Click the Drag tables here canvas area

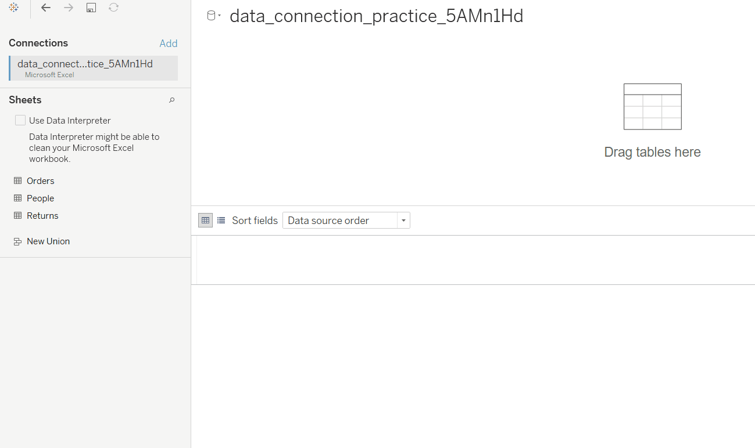652,122
